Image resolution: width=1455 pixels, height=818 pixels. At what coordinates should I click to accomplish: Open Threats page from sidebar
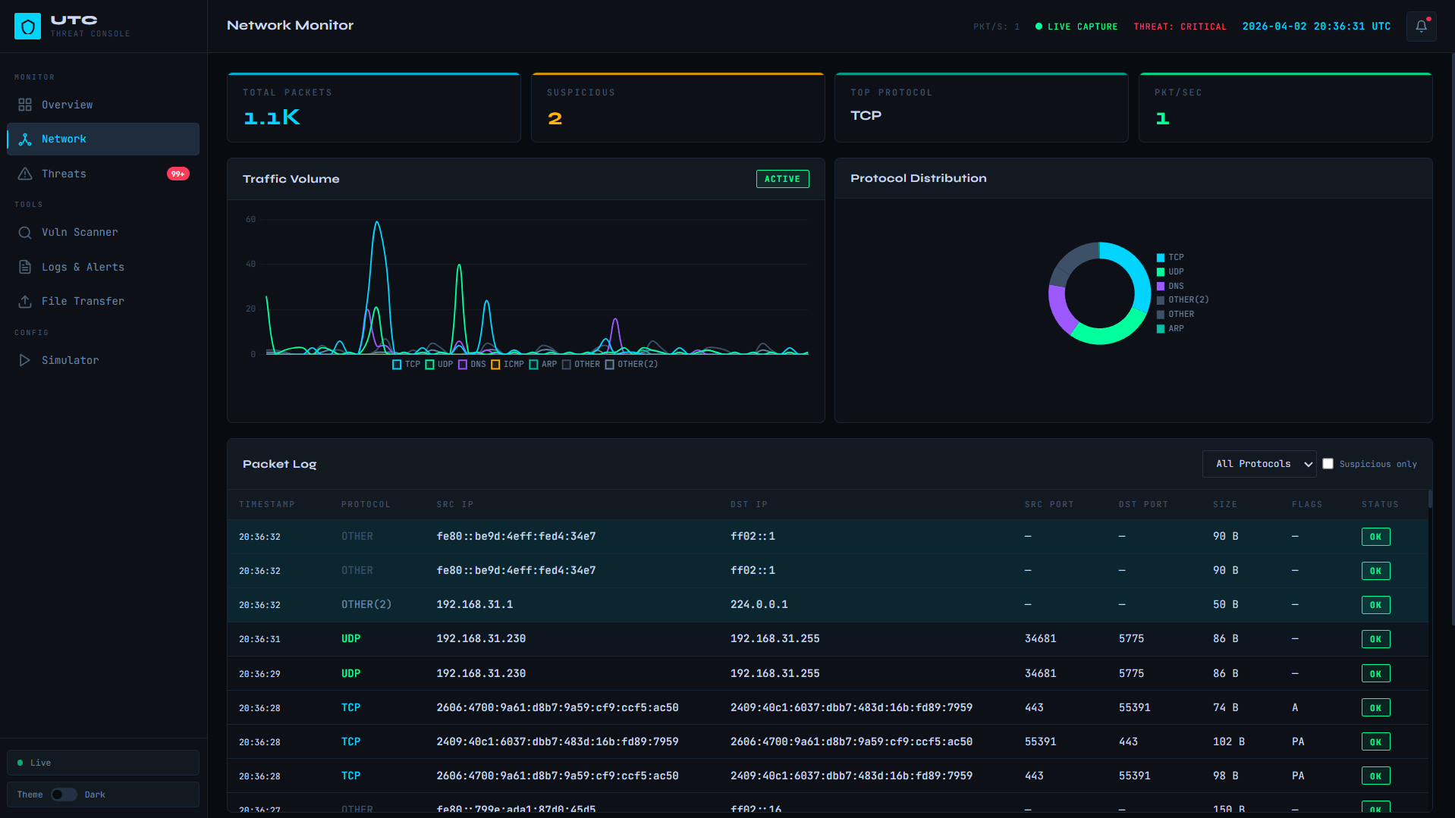[64, 174]
